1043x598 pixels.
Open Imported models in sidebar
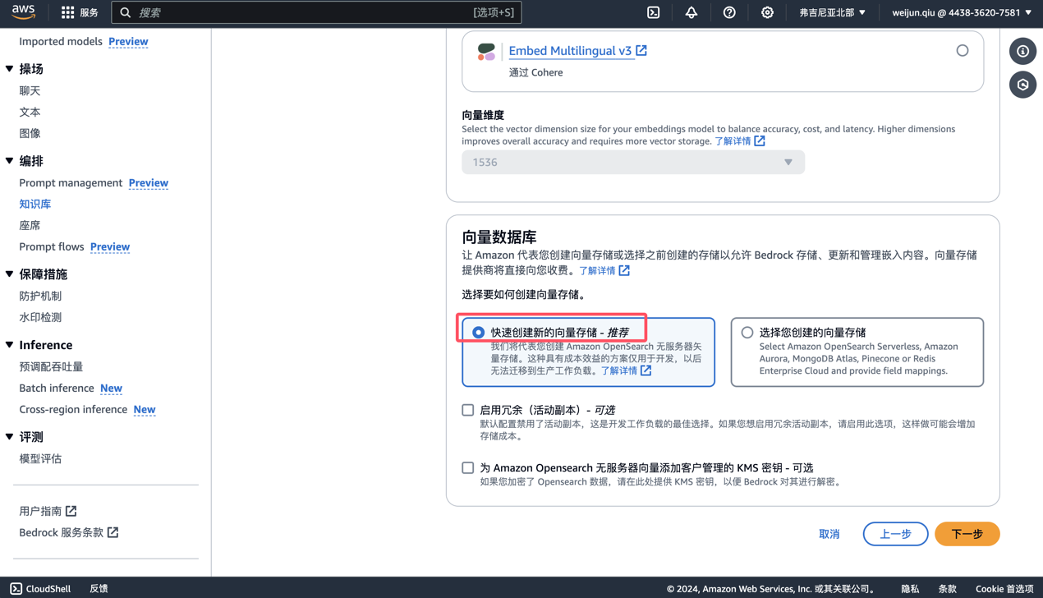pyautogui.click(x=61, y=41)
